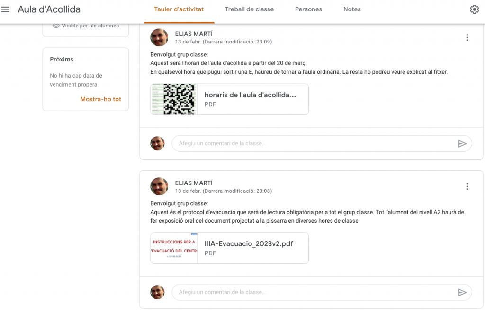This screenshot has width=485, height=313.
Task: Open IIIA-Evacuacio_2023v2.pdf attachment
Action: [x=229, y=248]
